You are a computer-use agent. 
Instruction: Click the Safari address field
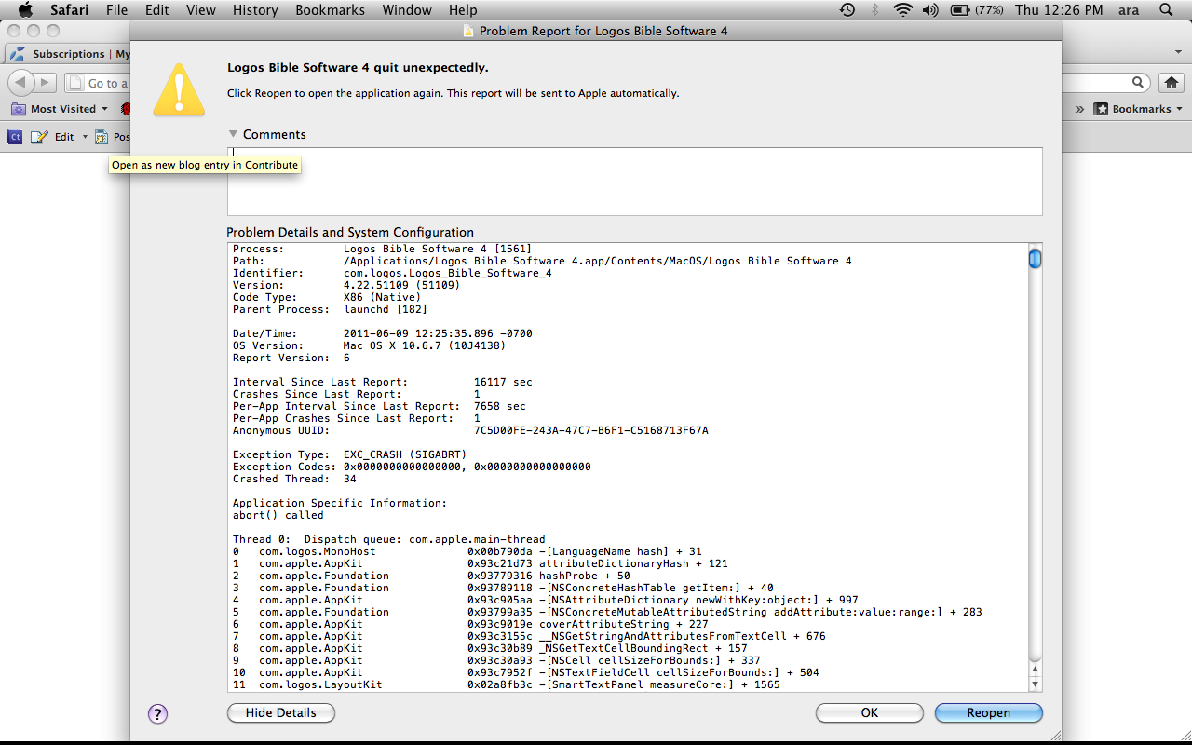click(96, 83)
